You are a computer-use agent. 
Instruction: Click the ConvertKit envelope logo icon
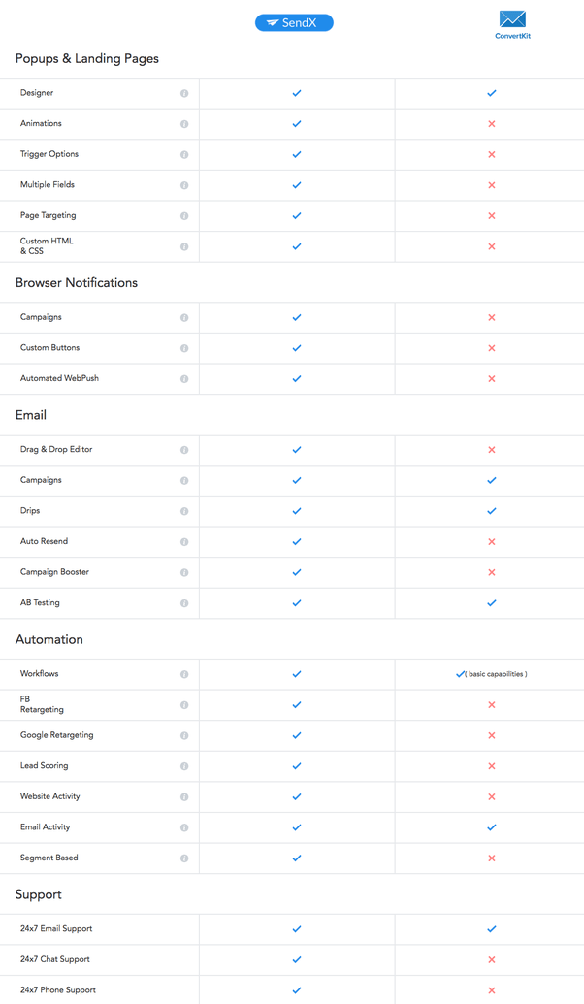coord(511,17)
